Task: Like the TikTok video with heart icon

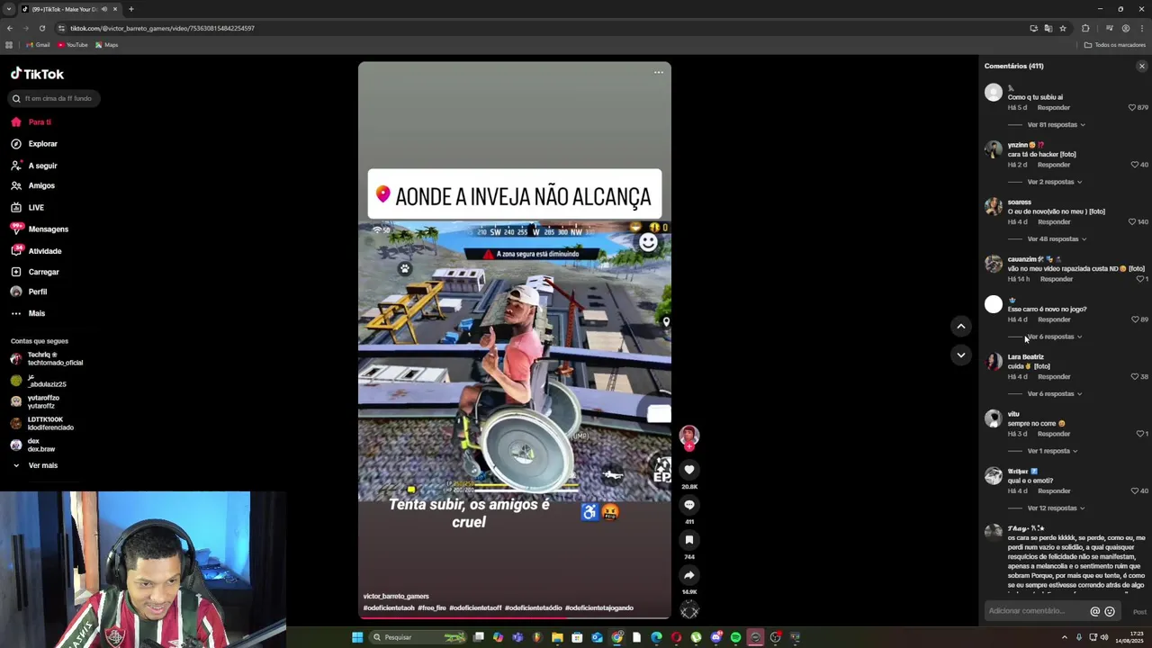Action: point(689,470)
